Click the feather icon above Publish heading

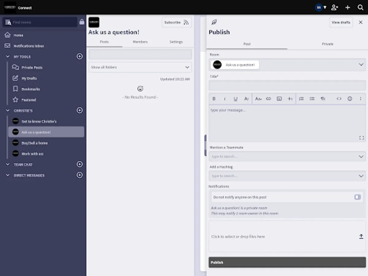tap(214, 22)
